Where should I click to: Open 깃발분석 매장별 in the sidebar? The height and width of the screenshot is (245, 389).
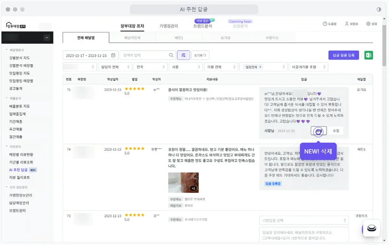coord(21,65)
